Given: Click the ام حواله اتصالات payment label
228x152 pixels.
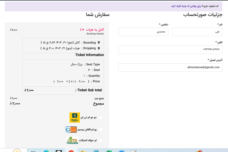Looking at the screenshot, I should tap(88, 140).
